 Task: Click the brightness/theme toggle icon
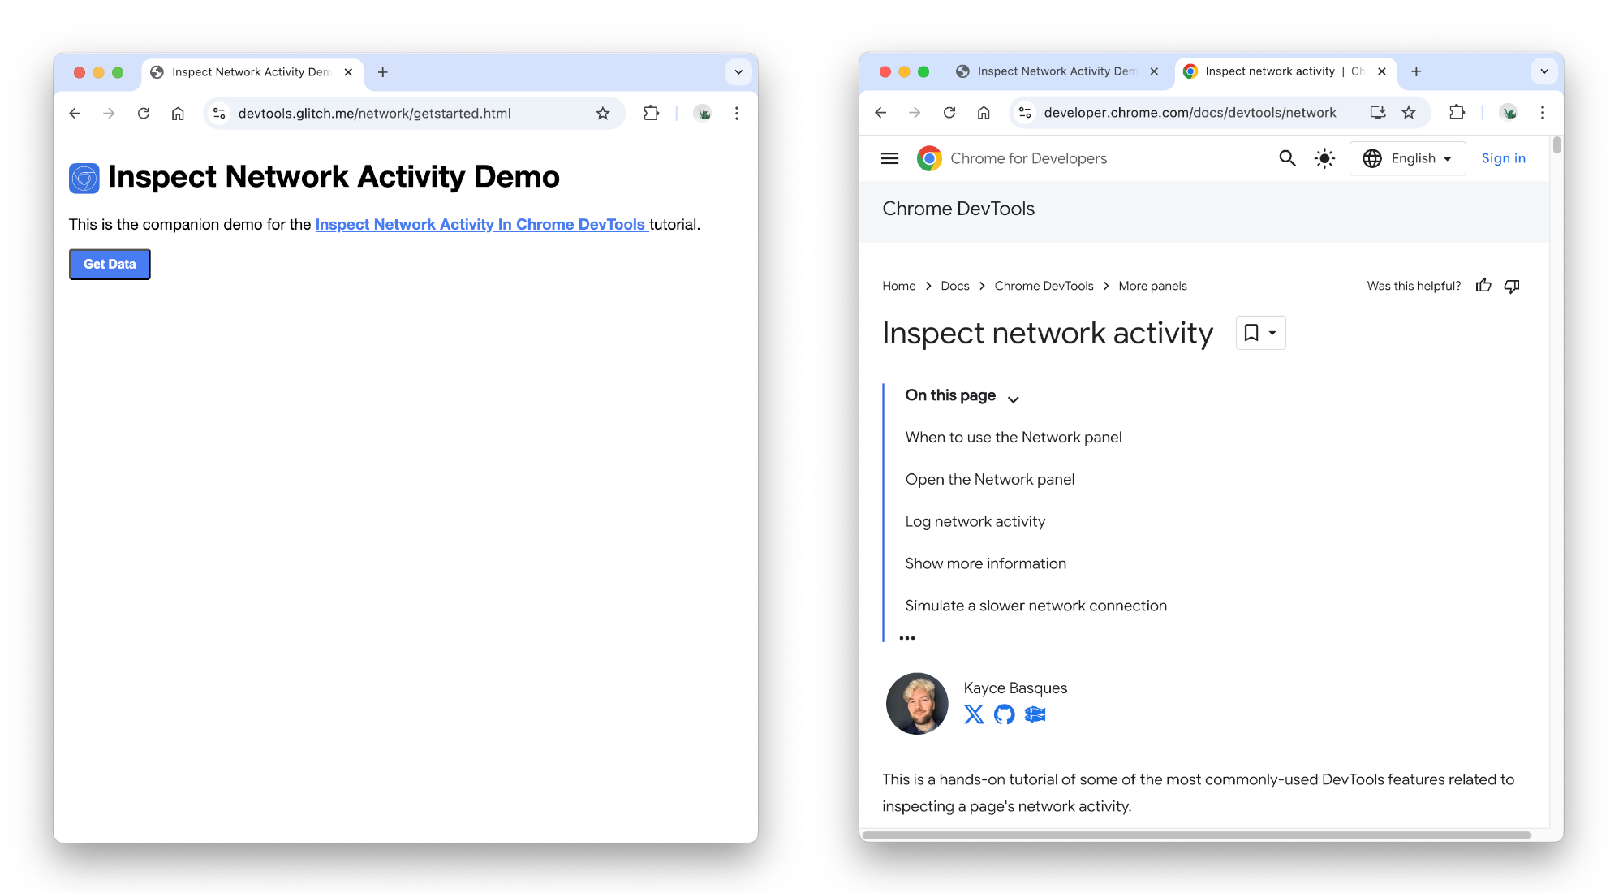tap(1324, 157)
